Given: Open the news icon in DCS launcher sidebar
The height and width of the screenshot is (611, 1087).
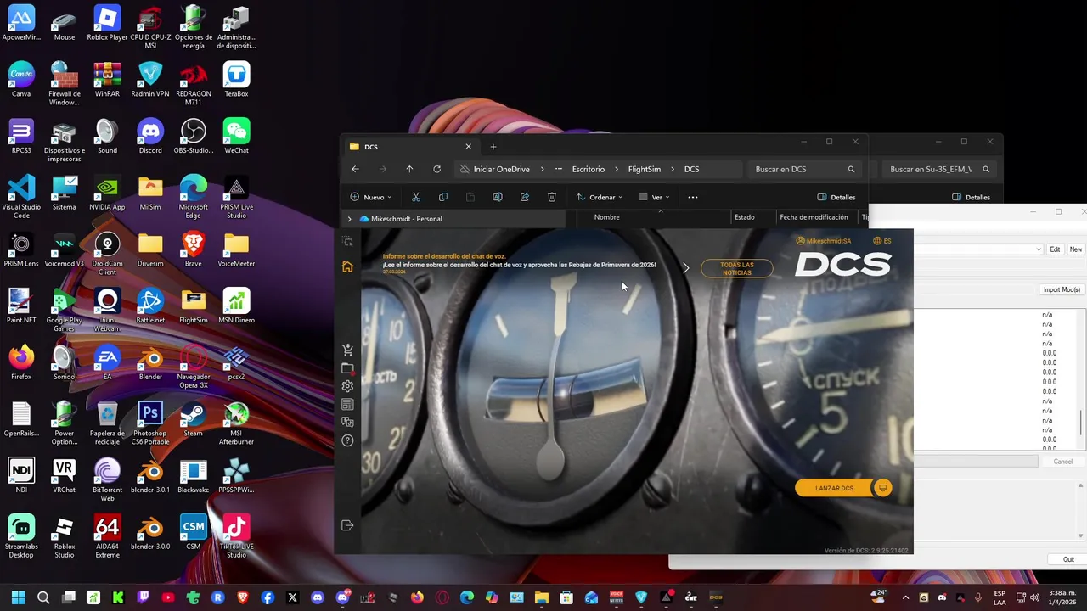Looking at the screenshot, I should pyautogui.click(x=347, y=405).
